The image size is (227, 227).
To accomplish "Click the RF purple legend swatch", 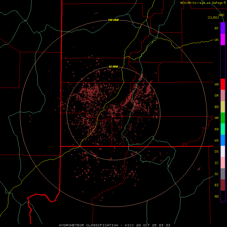I will (223, 28).
